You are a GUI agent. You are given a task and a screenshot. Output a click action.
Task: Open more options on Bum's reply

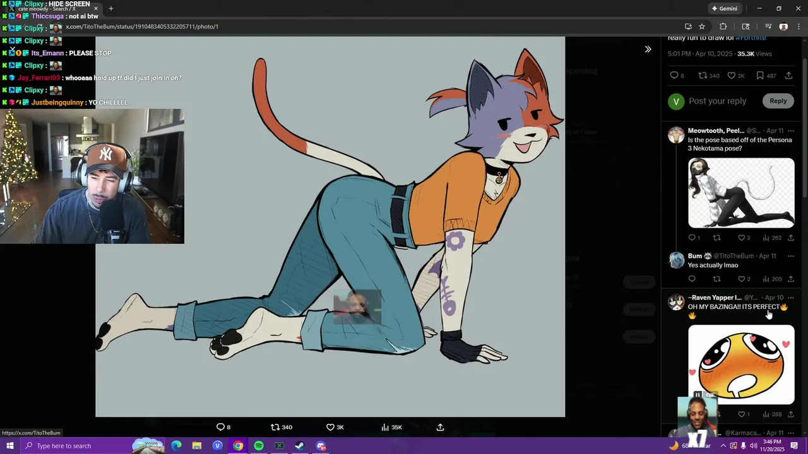click(x=790, y=256)
